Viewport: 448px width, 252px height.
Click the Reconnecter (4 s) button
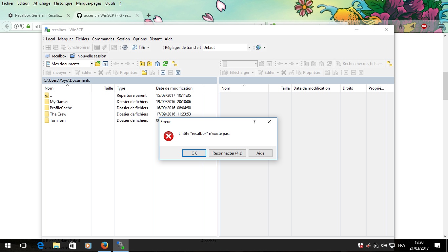pyautogui.click(x=227, y=153)
